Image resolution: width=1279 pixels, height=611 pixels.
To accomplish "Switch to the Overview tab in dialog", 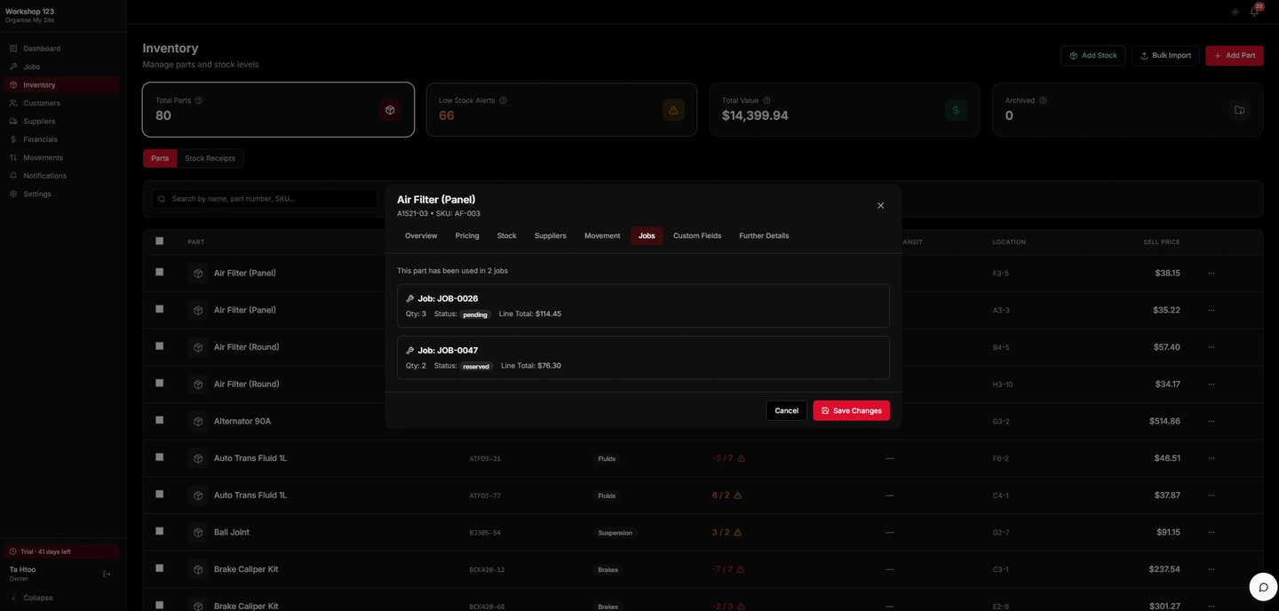I will pos(421,235).
